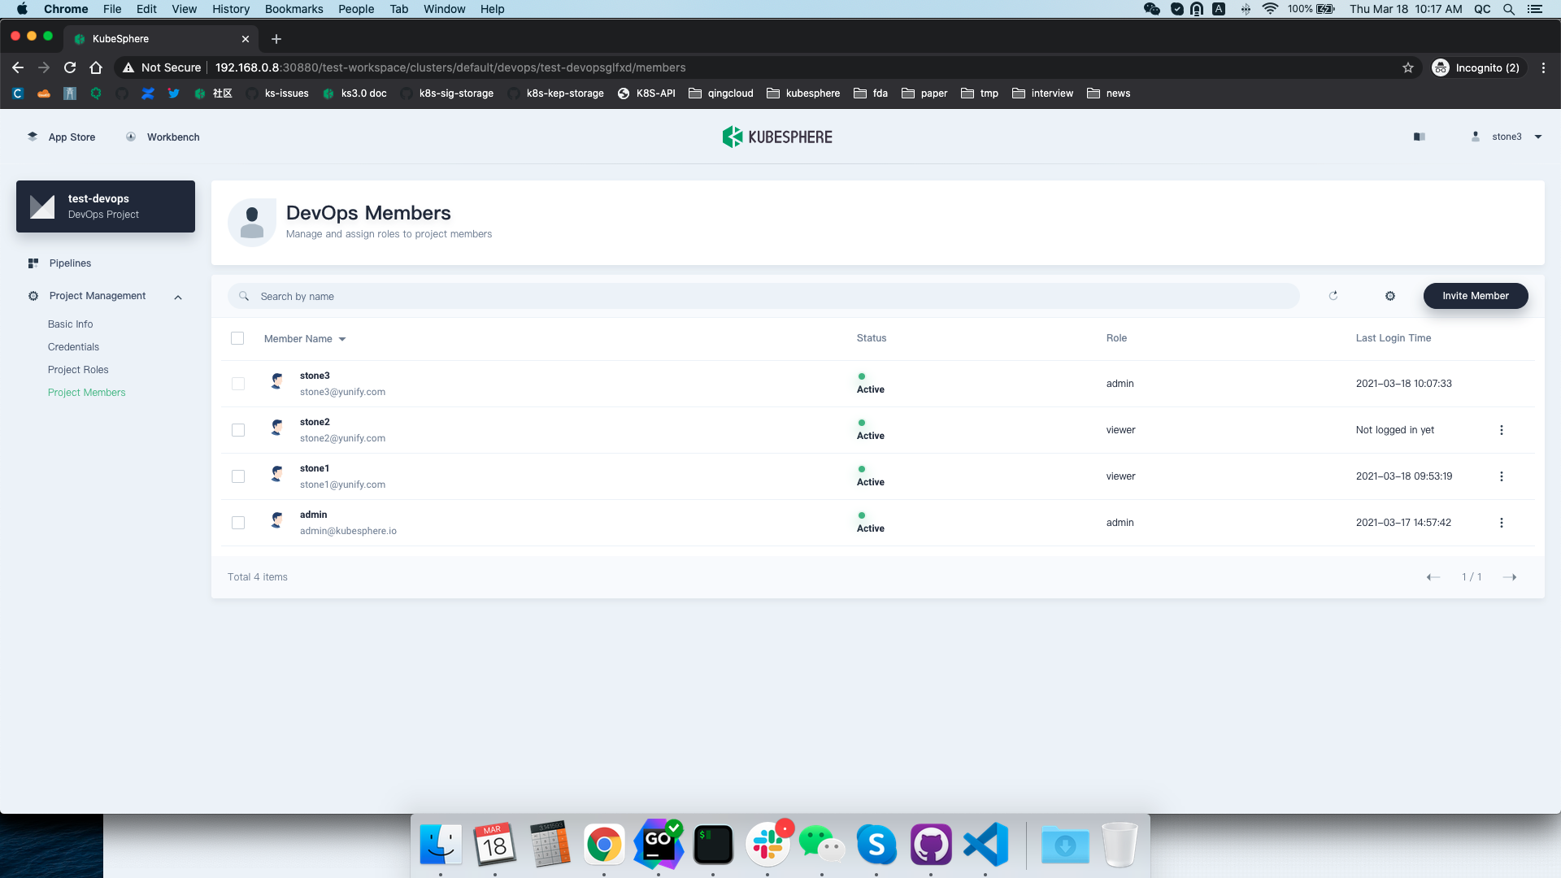Open macOS Spotlight search icon

[1509, 9]
